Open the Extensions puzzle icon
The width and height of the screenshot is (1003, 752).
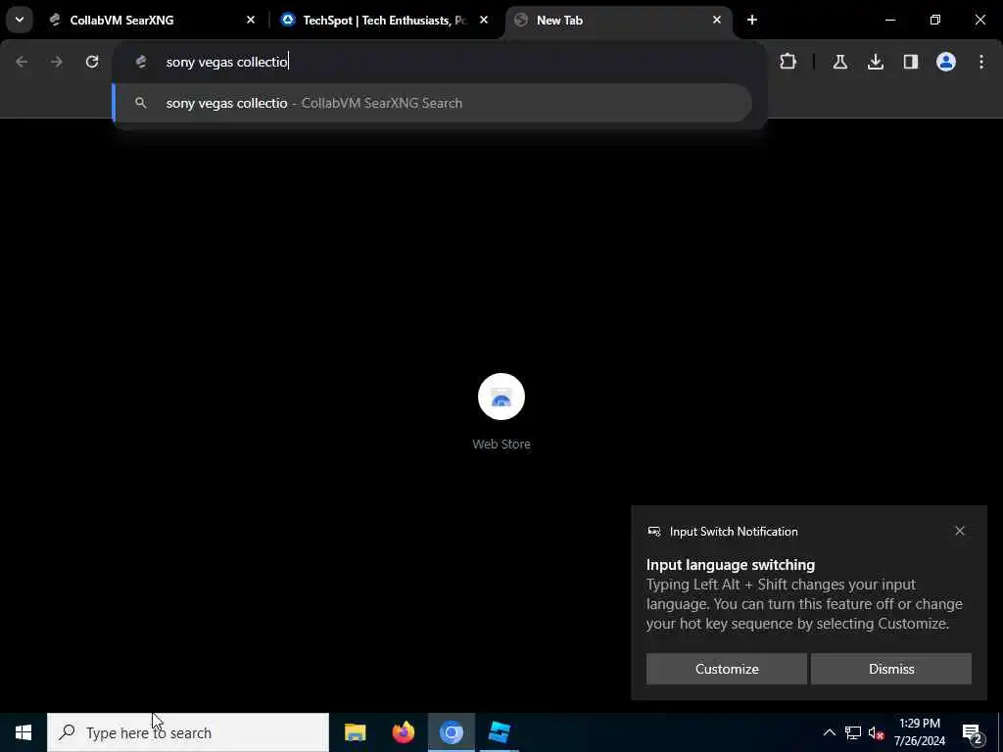788,62
